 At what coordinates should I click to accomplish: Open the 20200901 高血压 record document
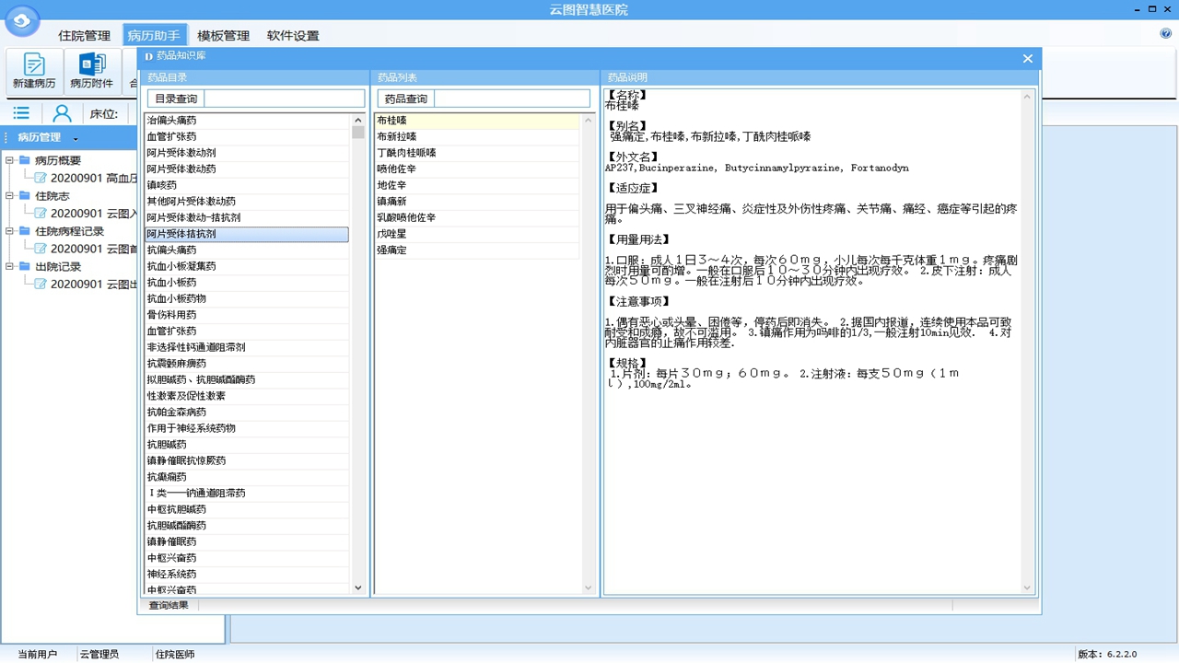point(92,178)
